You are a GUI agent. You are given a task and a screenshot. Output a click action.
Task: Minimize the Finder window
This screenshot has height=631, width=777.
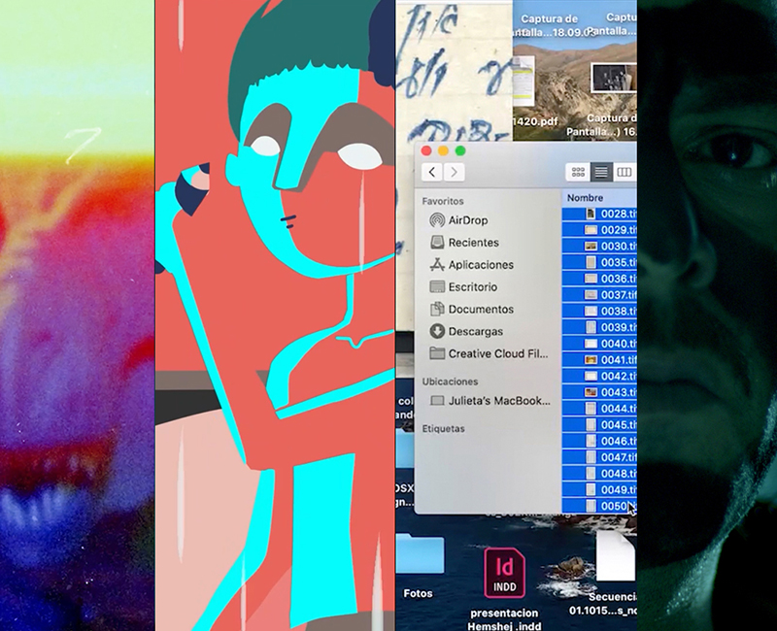(x=443, y=150)
